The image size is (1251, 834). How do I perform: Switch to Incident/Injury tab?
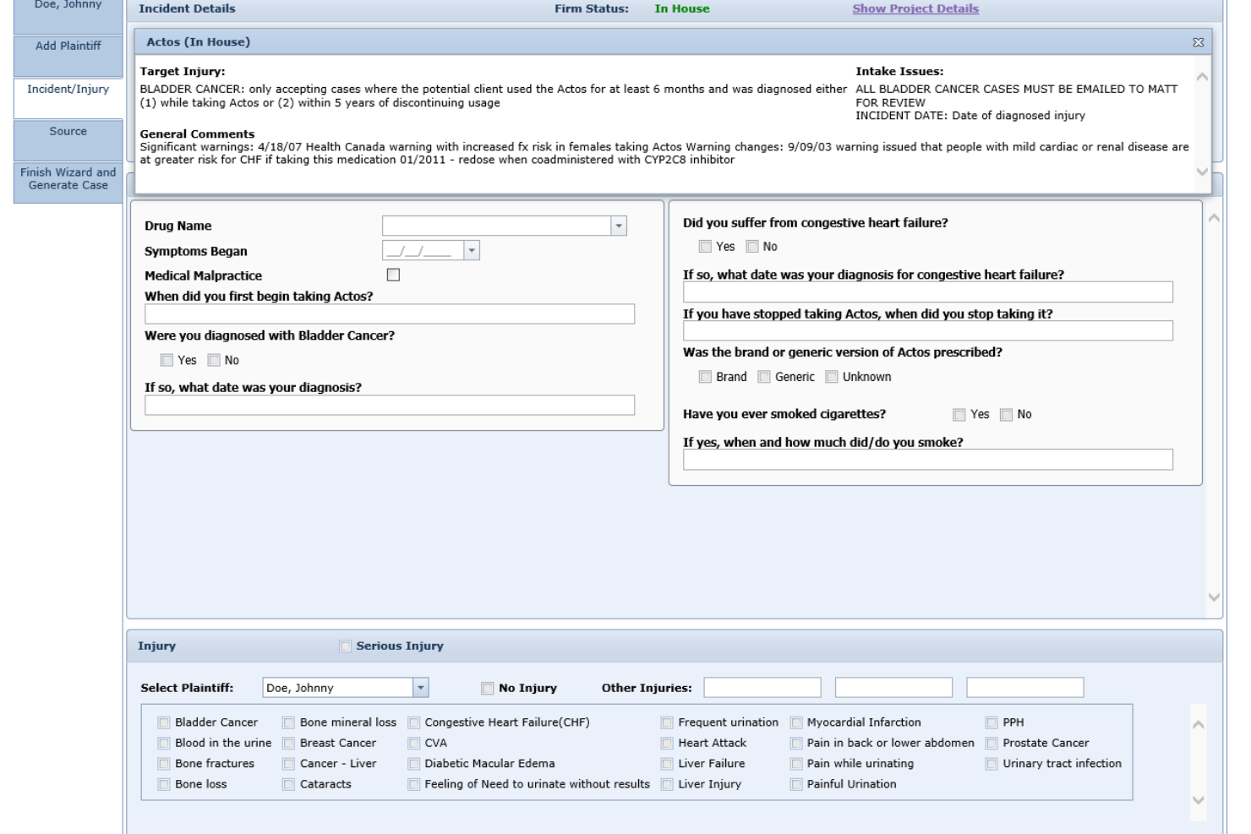tap(68, 98)
